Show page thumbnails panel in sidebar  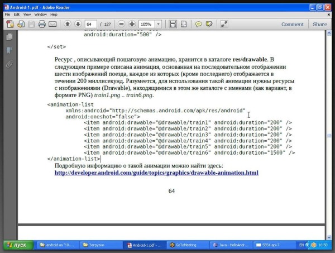[9, 37]
